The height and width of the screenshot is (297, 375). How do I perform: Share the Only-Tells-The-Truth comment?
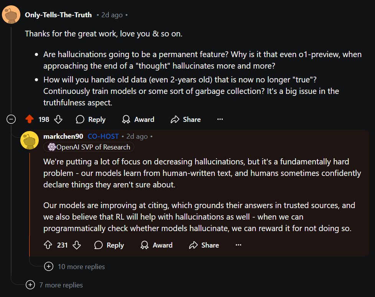186,120
